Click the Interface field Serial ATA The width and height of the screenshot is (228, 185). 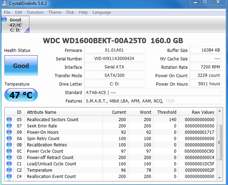(x=114, y=67)
